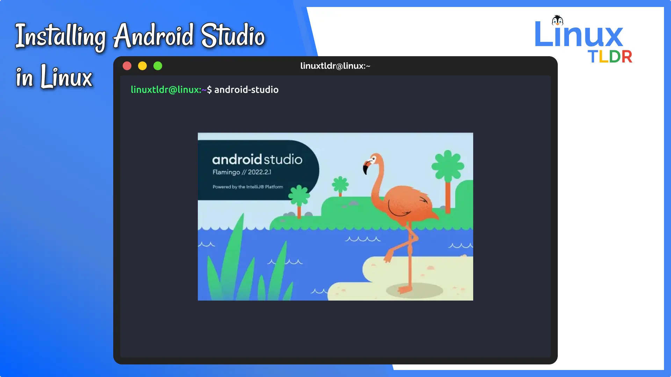Click the green linuxtldr@linux prompt text
Screen dimensions: 671x377
(x=165, y=90)
